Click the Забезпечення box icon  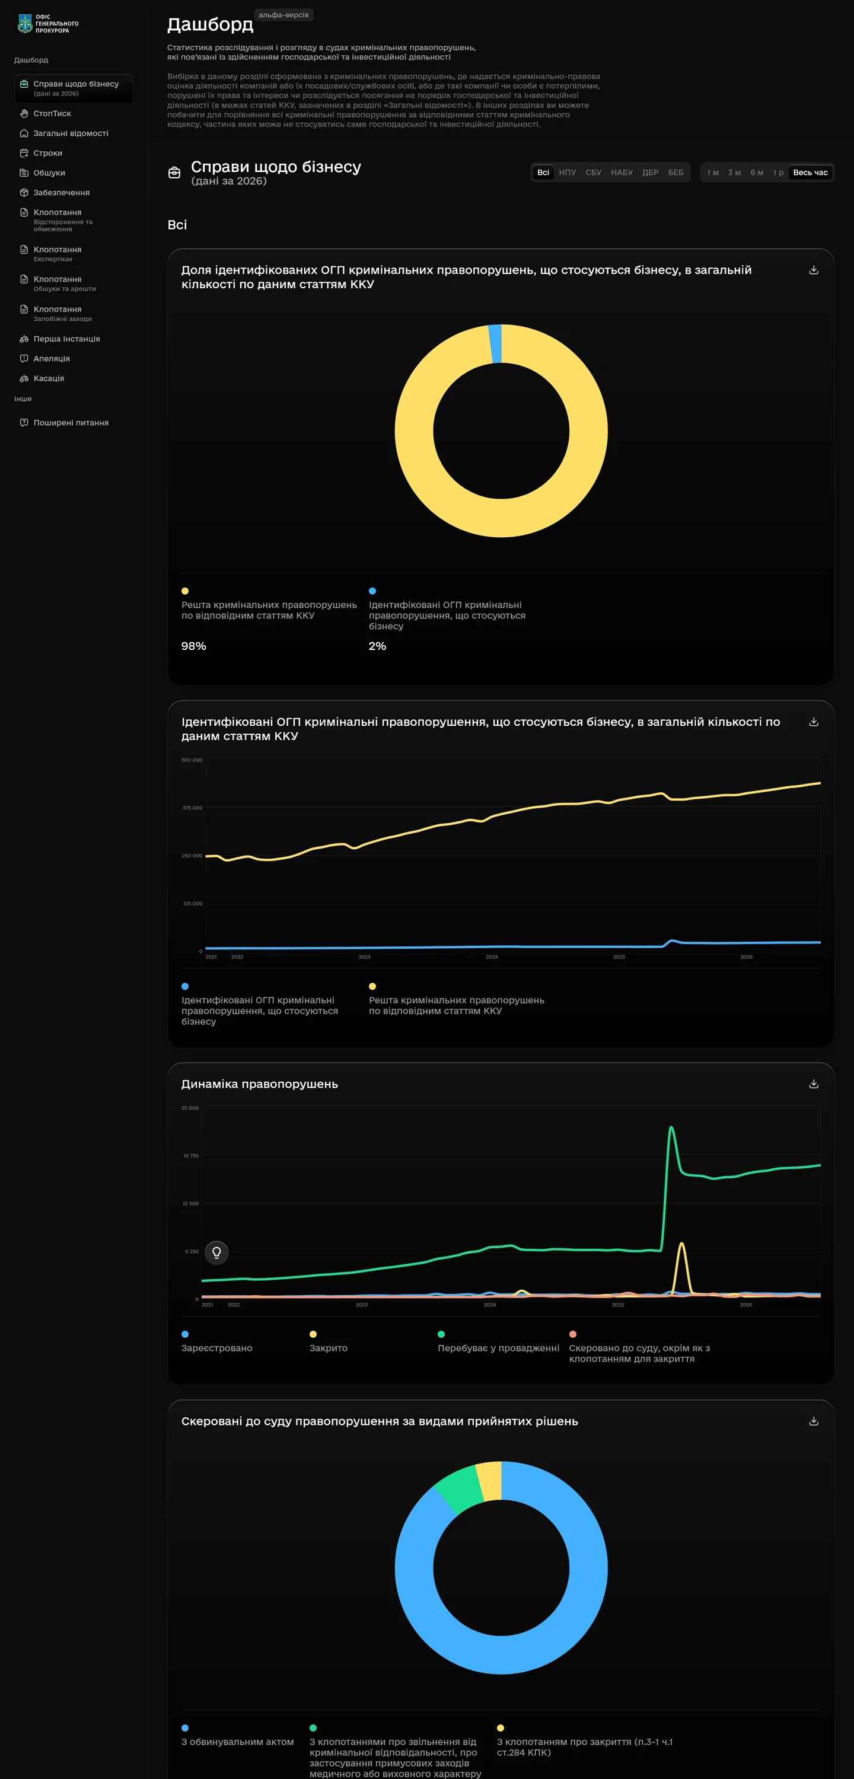point(24,193)
